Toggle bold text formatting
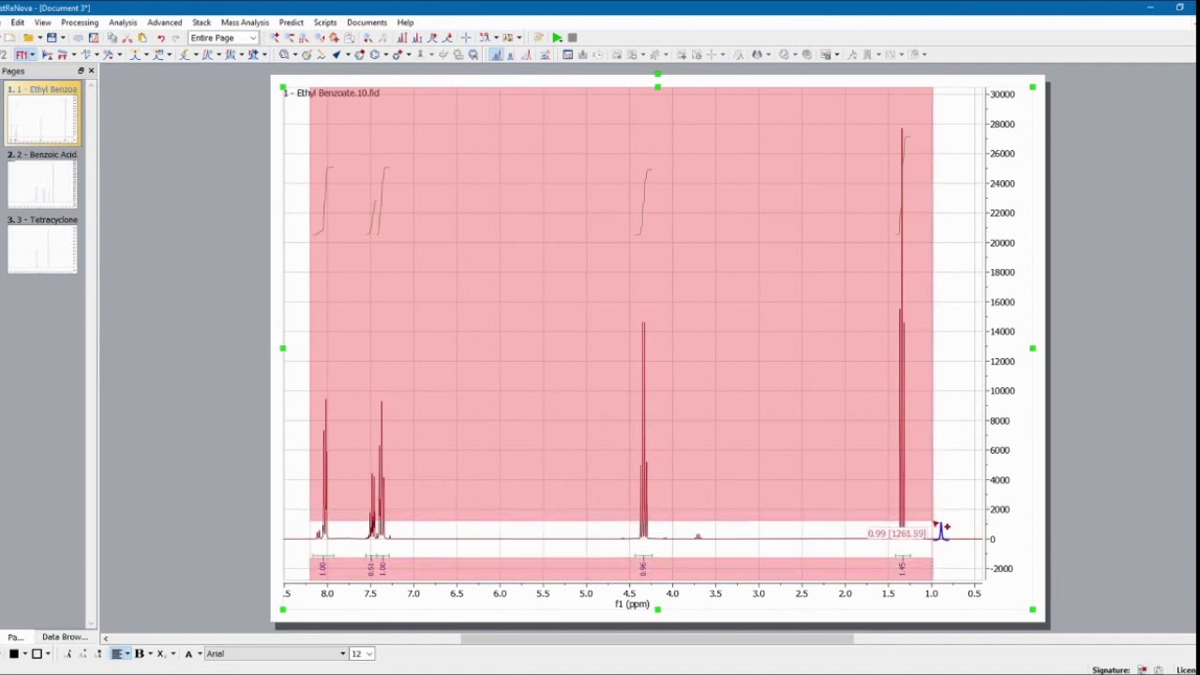This screenshot has height=675, width=1200. tap(140, 653)
